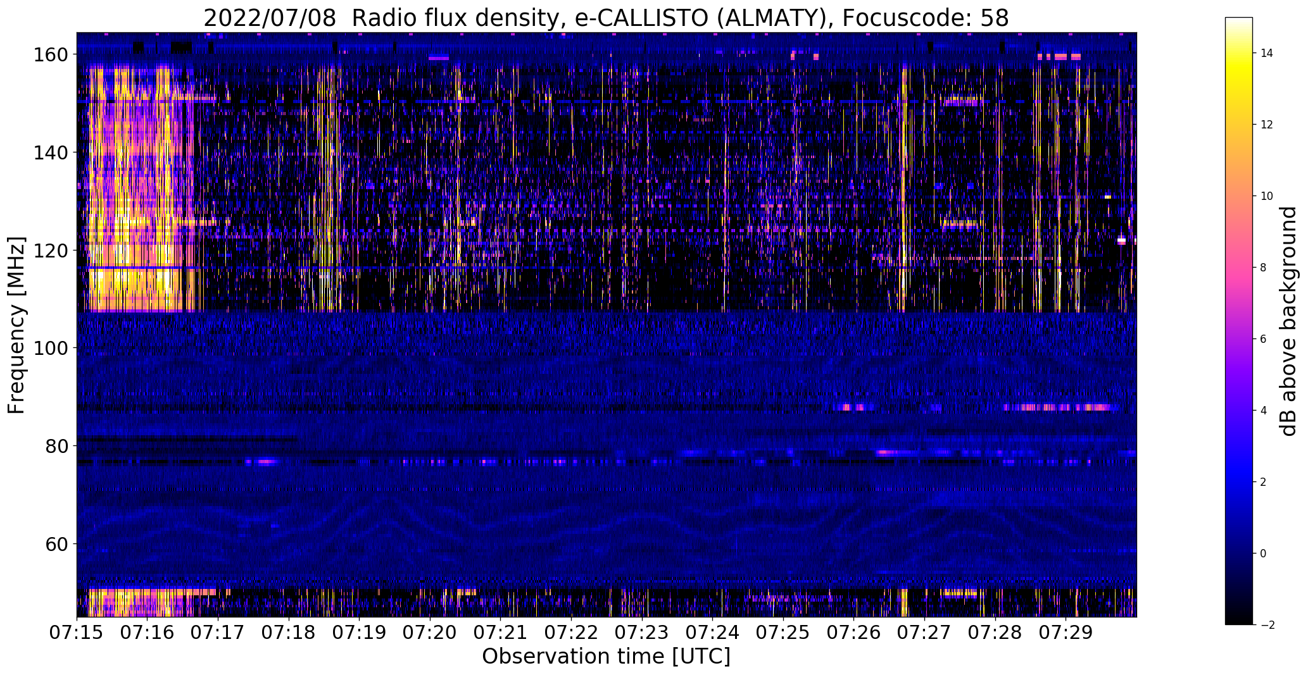Click the 'Frequency [MHz]' y-axis label
This screenshot has width=1308, height=675.
click(16, 325)
